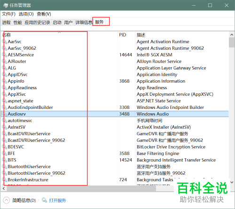Click the service icon next to AppXSvc
The height and width of the screenshot is (209, 235).
pos(5,94)
